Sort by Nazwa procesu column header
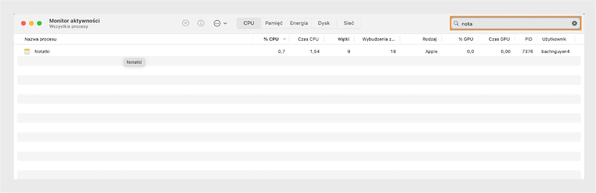Image resolution: width=596 pixels, height=193 pixels. coord(41,39)
